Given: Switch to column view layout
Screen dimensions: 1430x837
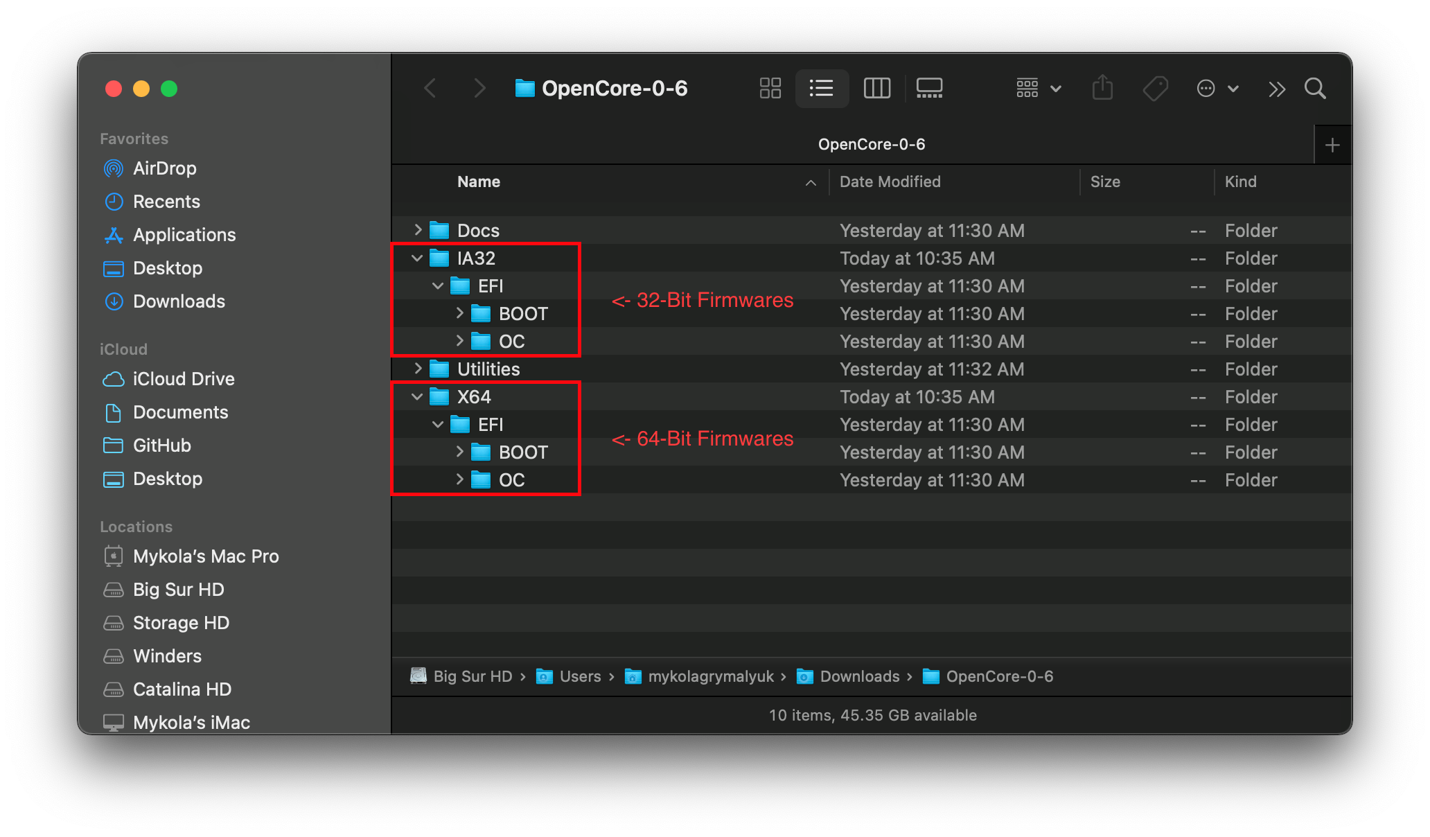Looking at the screenshot, I should (x=874, y=88).
